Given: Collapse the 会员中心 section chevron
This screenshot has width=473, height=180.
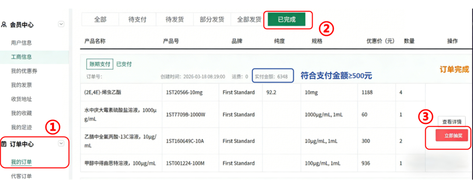Looking at the screenshot, I should (x=61, y=24).
